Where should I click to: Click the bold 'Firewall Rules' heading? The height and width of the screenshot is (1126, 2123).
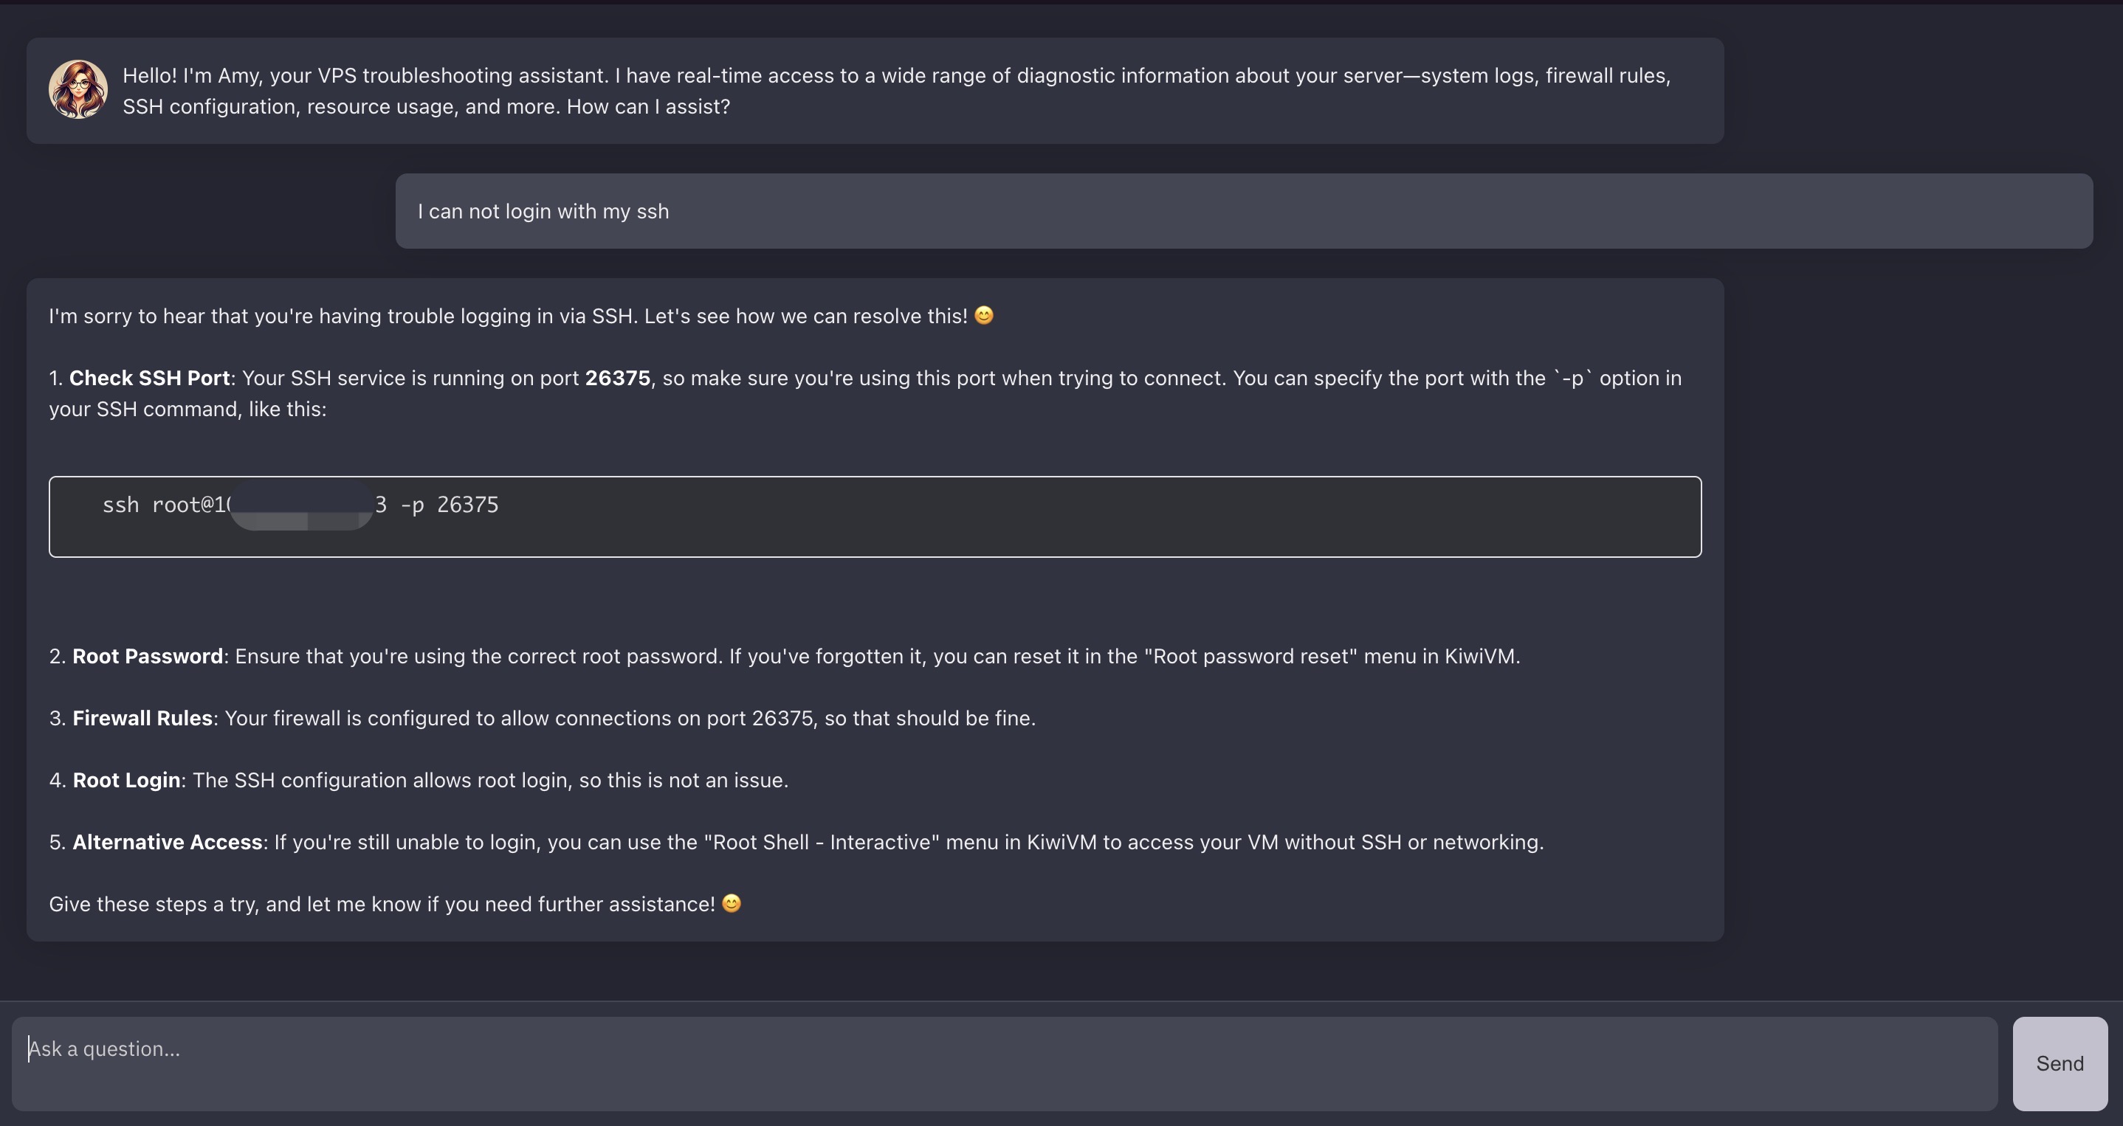142,718
